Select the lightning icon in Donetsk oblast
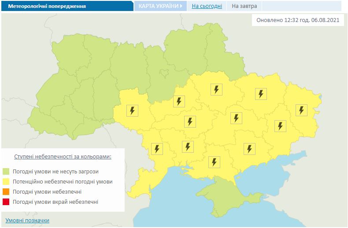Viewport: 348px width, 228px height. tap(280, 126)
